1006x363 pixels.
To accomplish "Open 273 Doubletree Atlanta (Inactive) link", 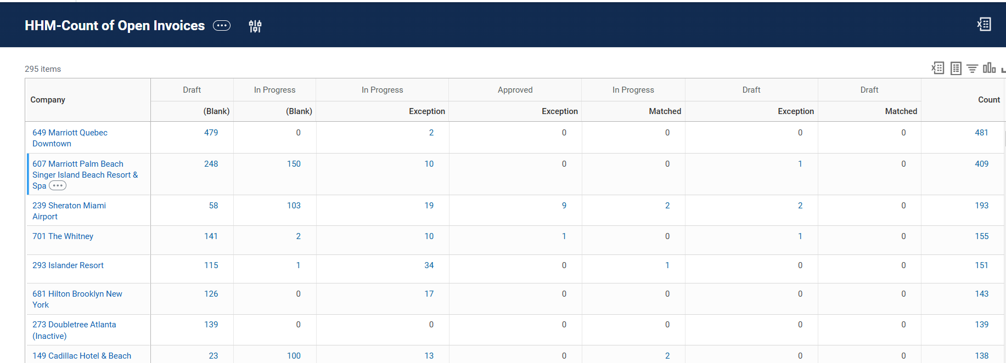I will point(74,330).
